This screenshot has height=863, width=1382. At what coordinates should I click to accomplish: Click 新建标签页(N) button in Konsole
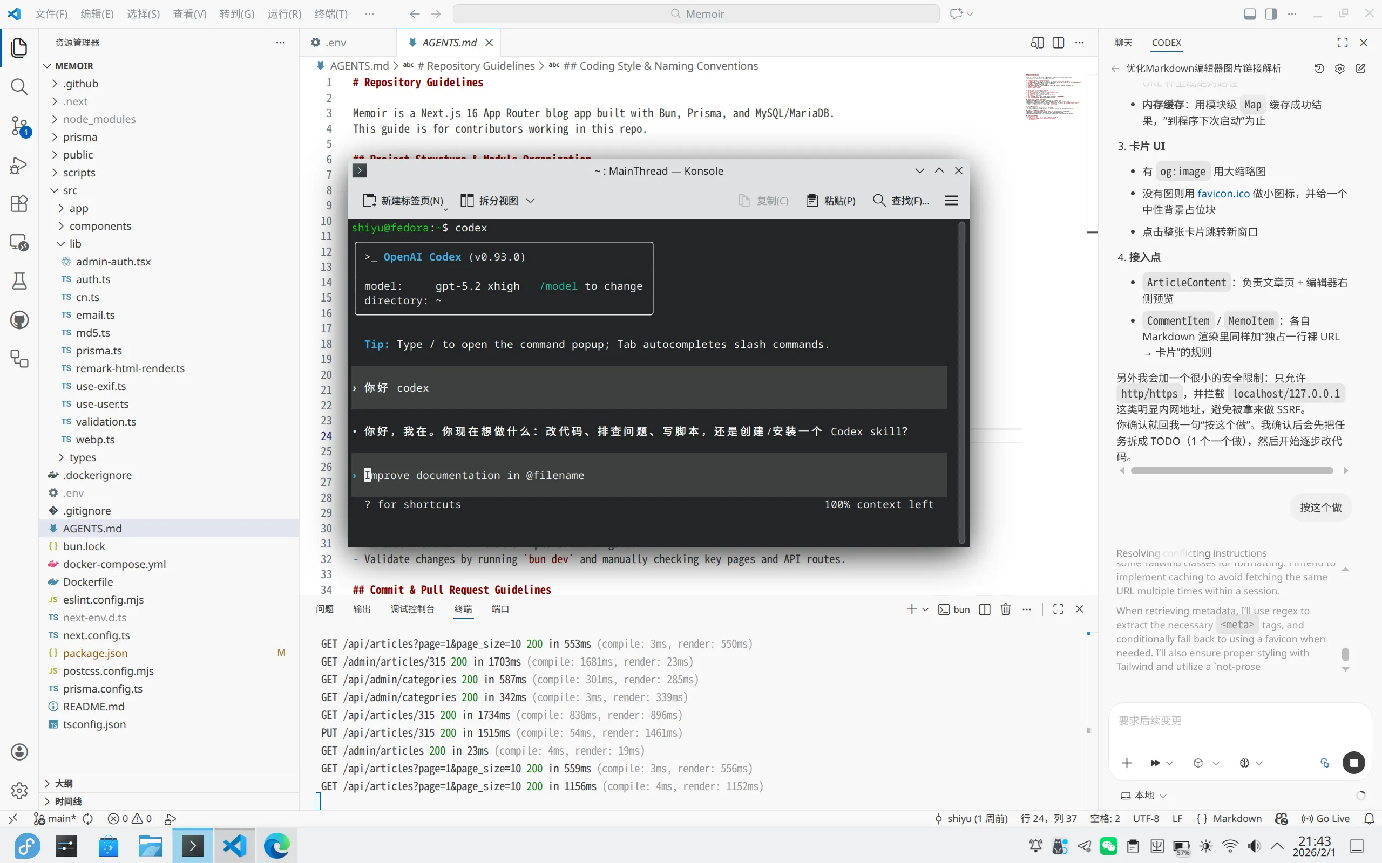(403, 200)
